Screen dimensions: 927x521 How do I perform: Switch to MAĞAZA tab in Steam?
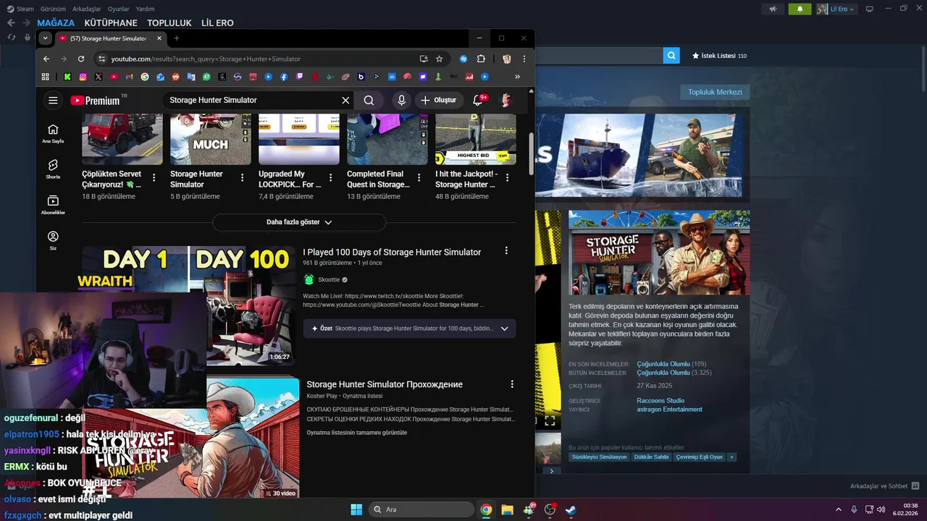point(56,23)
